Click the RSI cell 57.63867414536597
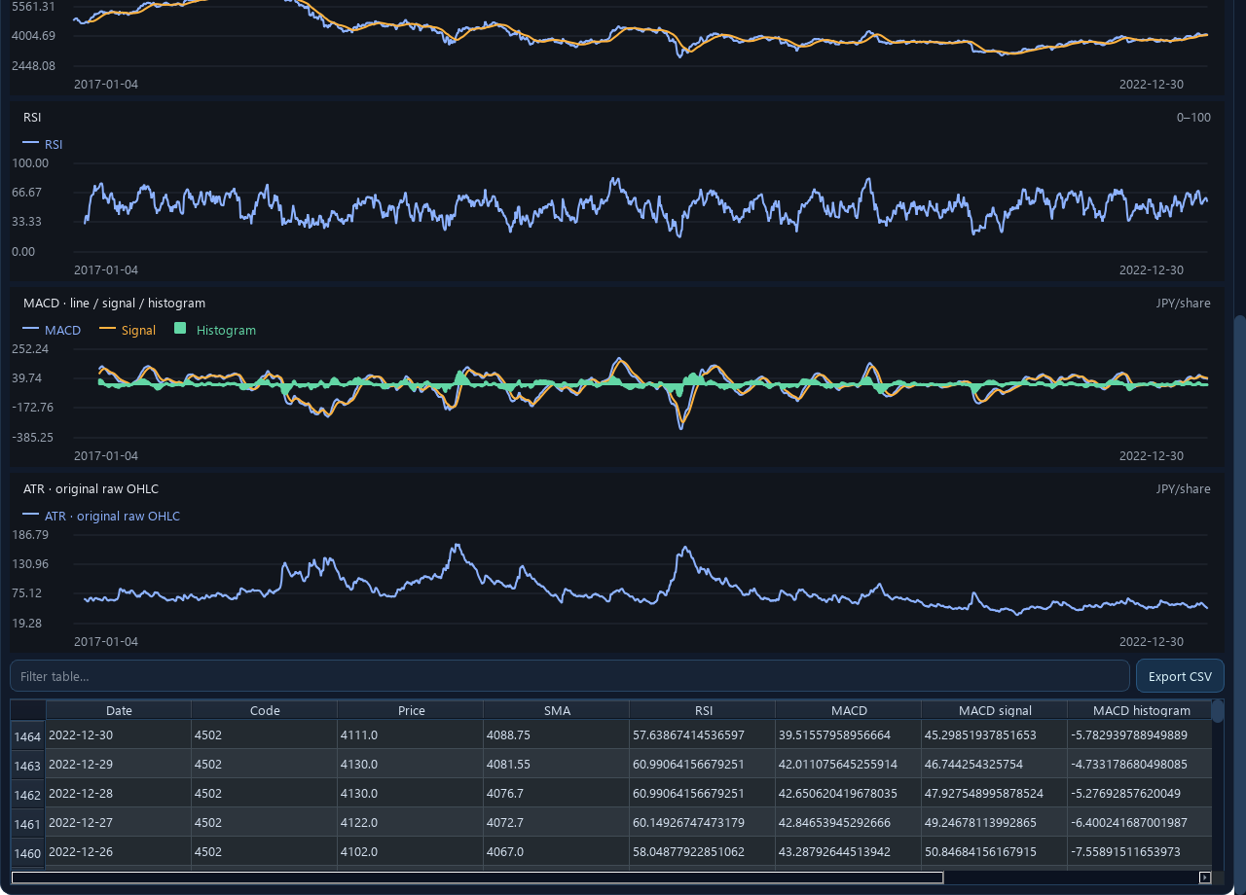The width and height of the screenshot is (1246, 895). 703,734
